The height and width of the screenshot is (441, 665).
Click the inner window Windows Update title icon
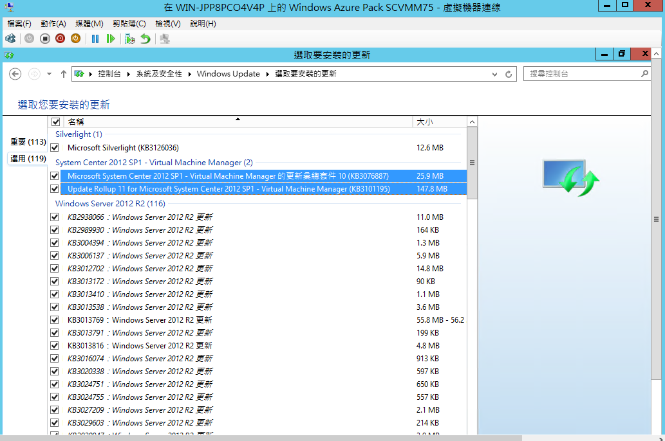coord(9,55)
